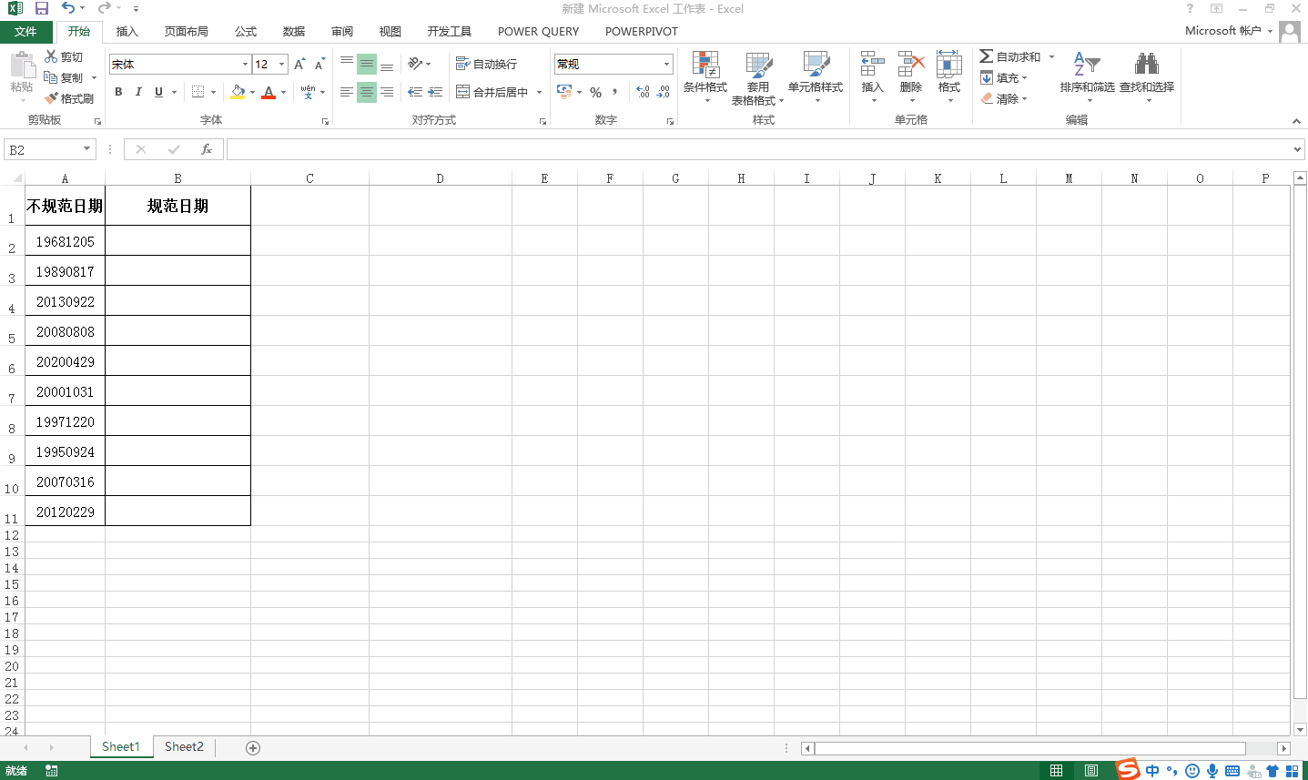
Task: Toggle italic formatting
Action: (x=138, y=92)
